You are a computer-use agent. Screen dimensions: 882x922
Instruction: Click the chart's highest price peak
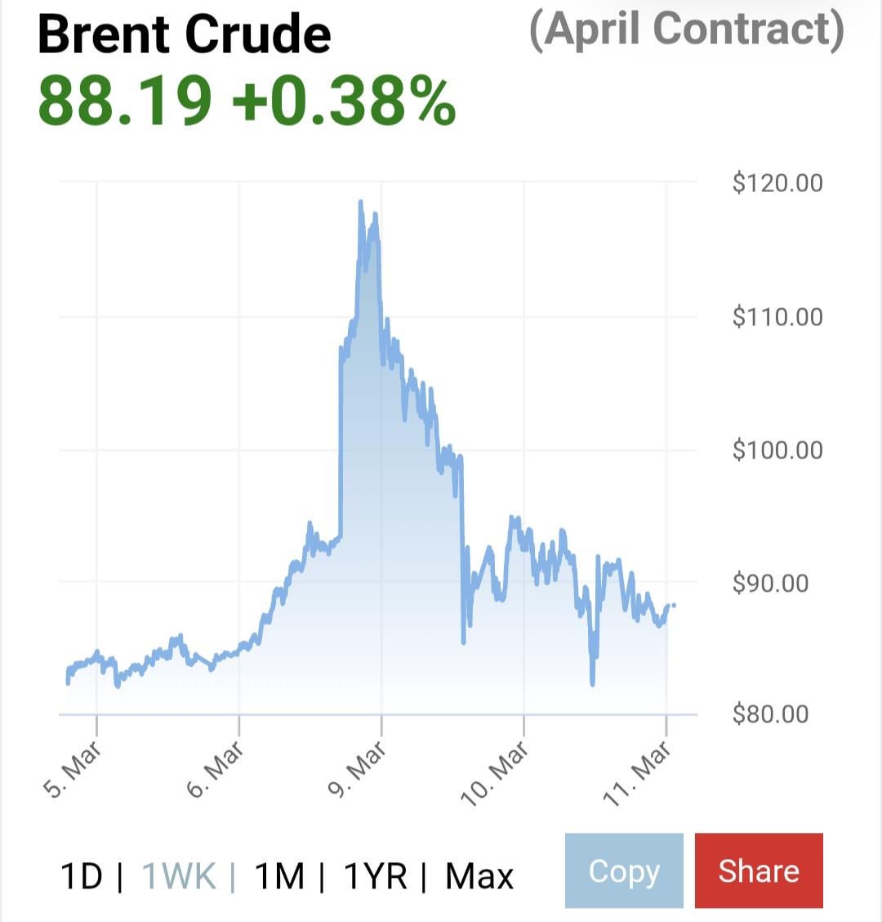click(x=360, y=203)
